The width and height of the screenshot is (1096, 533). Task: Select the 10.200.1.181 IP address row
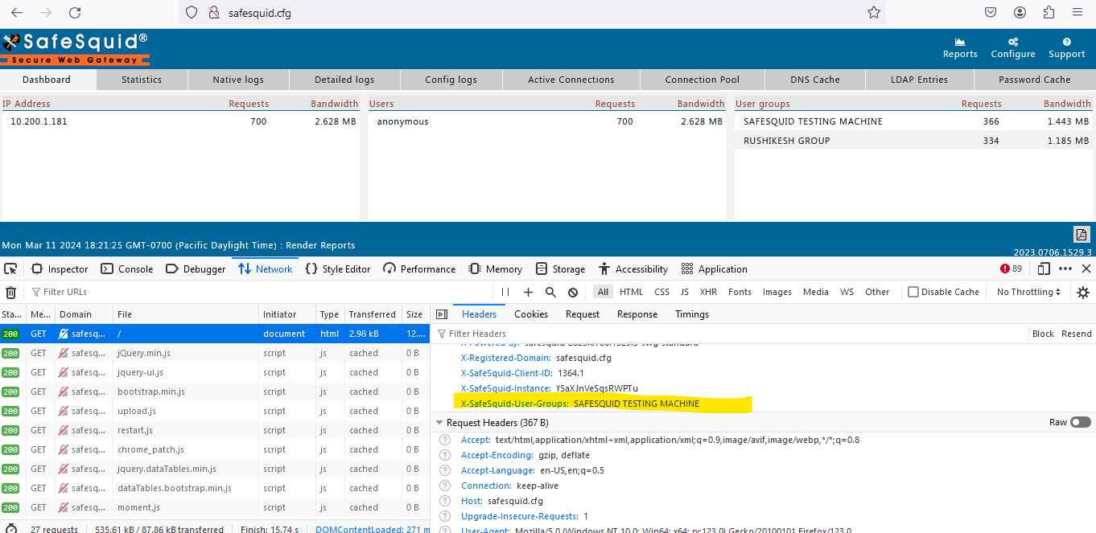click(180, 121)
